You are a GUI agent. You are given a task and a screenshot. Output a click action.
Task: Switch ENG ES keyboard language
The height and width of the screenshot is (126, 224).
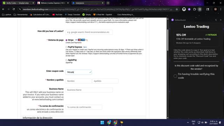(194, 122)
